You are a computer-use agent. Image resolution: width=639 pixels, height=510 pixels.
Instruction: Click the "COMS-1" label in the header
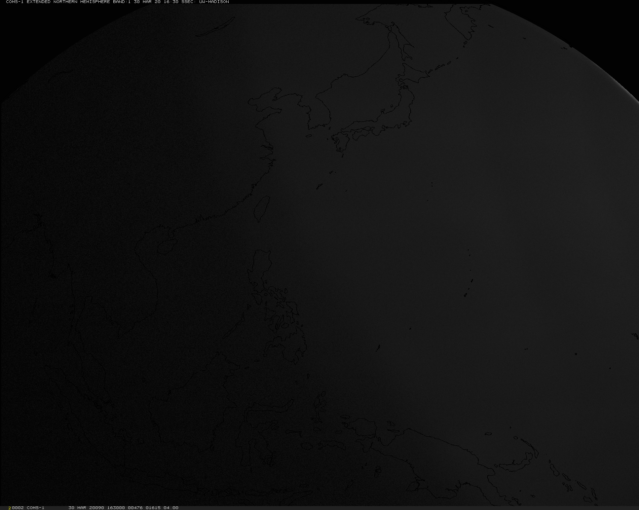click(x=15, y=2)
